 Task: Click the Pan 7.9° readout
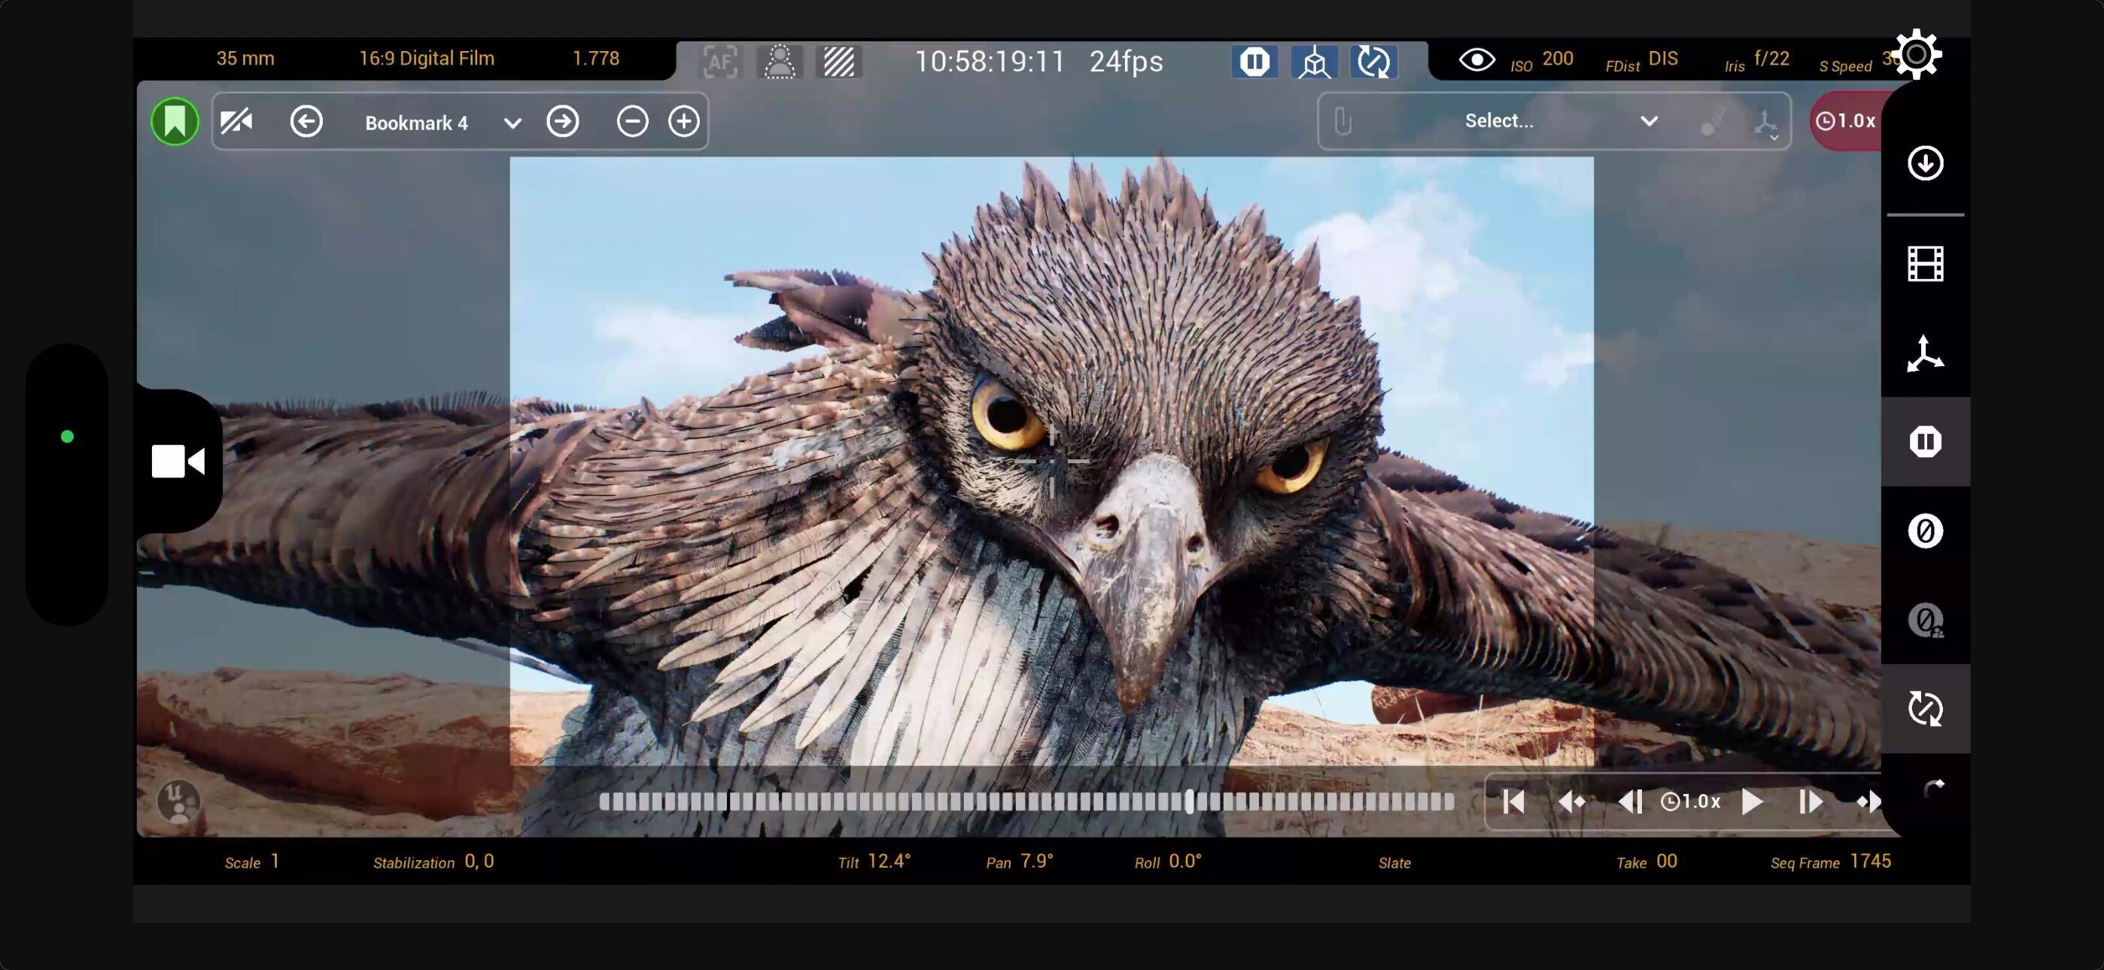pyautogui.click(x=1020, y=862)
